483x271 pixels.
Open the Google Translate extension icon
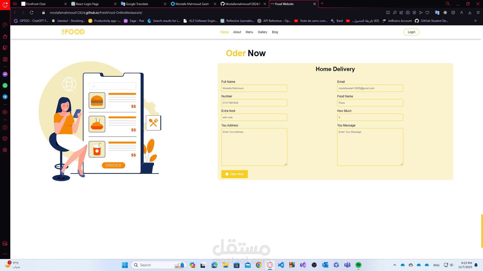click(x=437, y=13)
